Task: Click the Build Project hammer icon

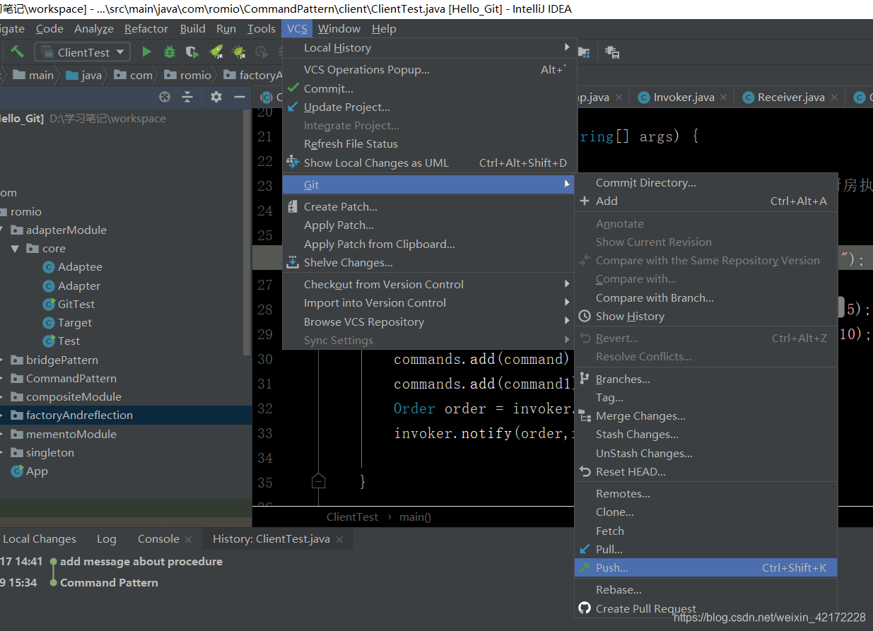Action: 17,52
